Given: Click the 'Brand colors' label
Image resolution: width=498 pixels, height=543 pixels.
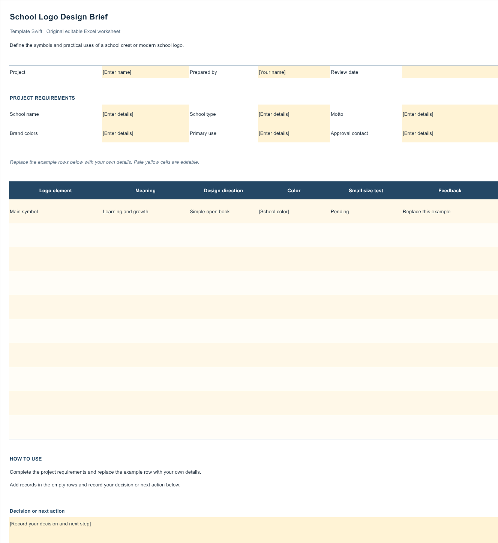Looking at the screenshot, I should (x=24, y=133).
